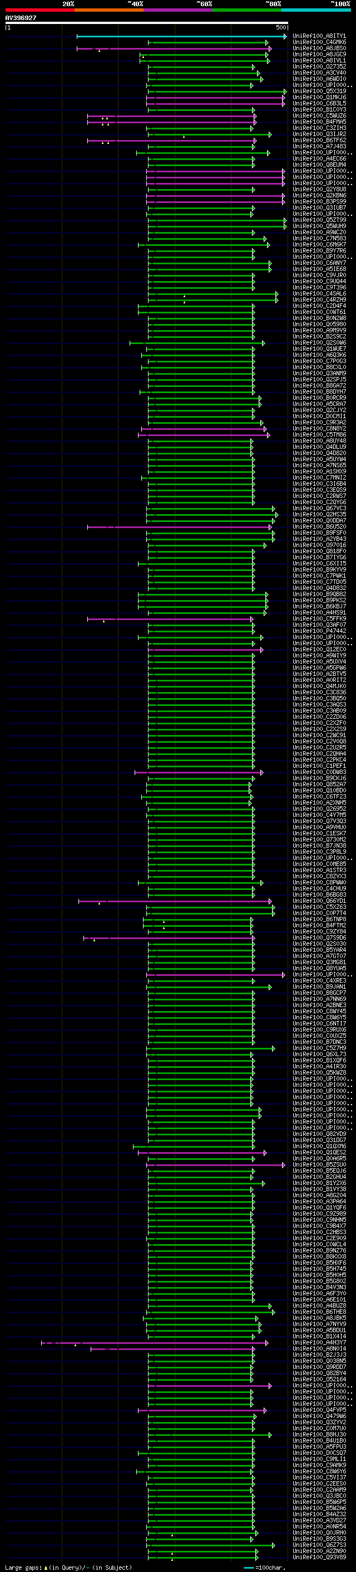Screen dimensions: 356x1572
Task: Choose the UniRef100_A2YB43 row label
Action: [319, 539]
